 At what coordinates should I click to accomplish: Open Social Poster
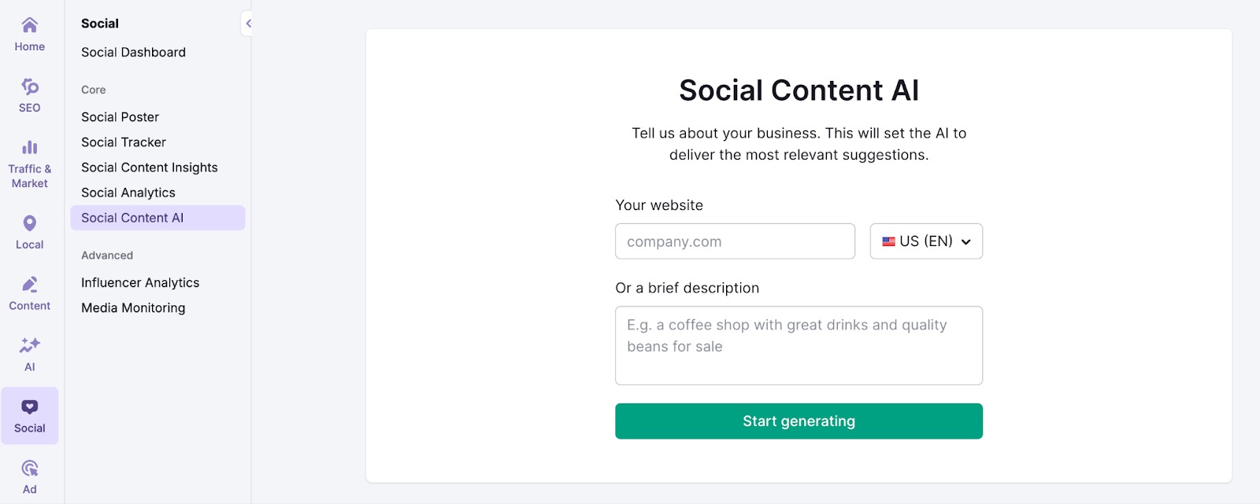click(120, 116)
